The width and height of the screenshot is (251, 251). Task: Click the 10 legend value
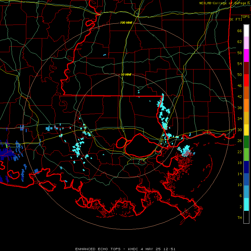[240, 185]
